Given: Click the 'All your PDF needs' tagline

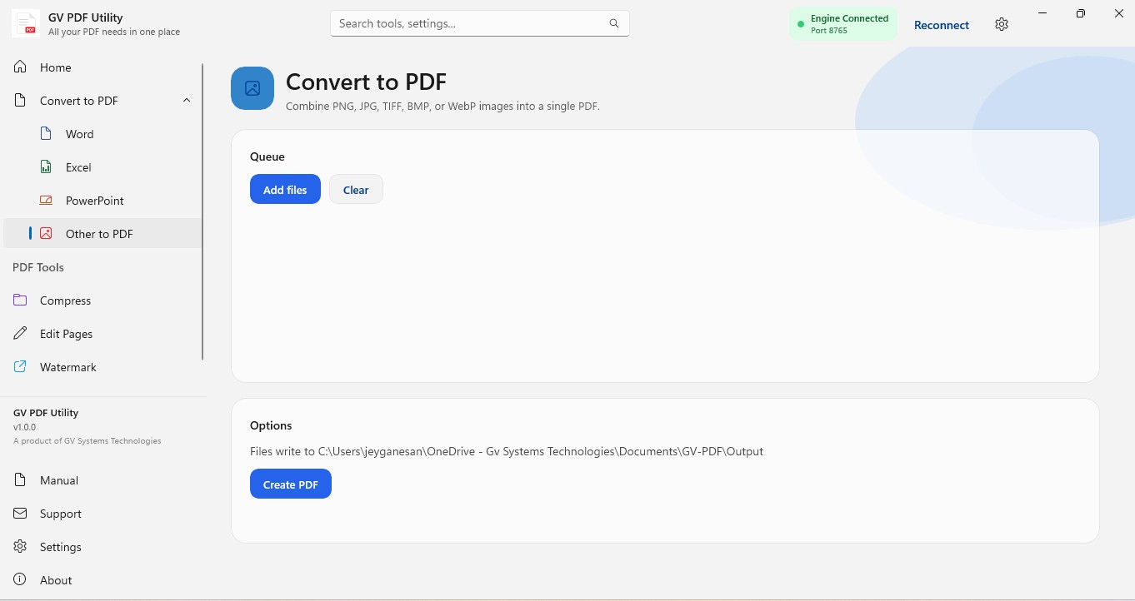Looking at the screenshot, I should tap(114, 32).
